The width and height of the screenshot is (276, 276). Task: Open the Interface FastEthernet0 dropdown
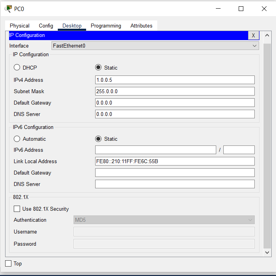pos(155,46)
